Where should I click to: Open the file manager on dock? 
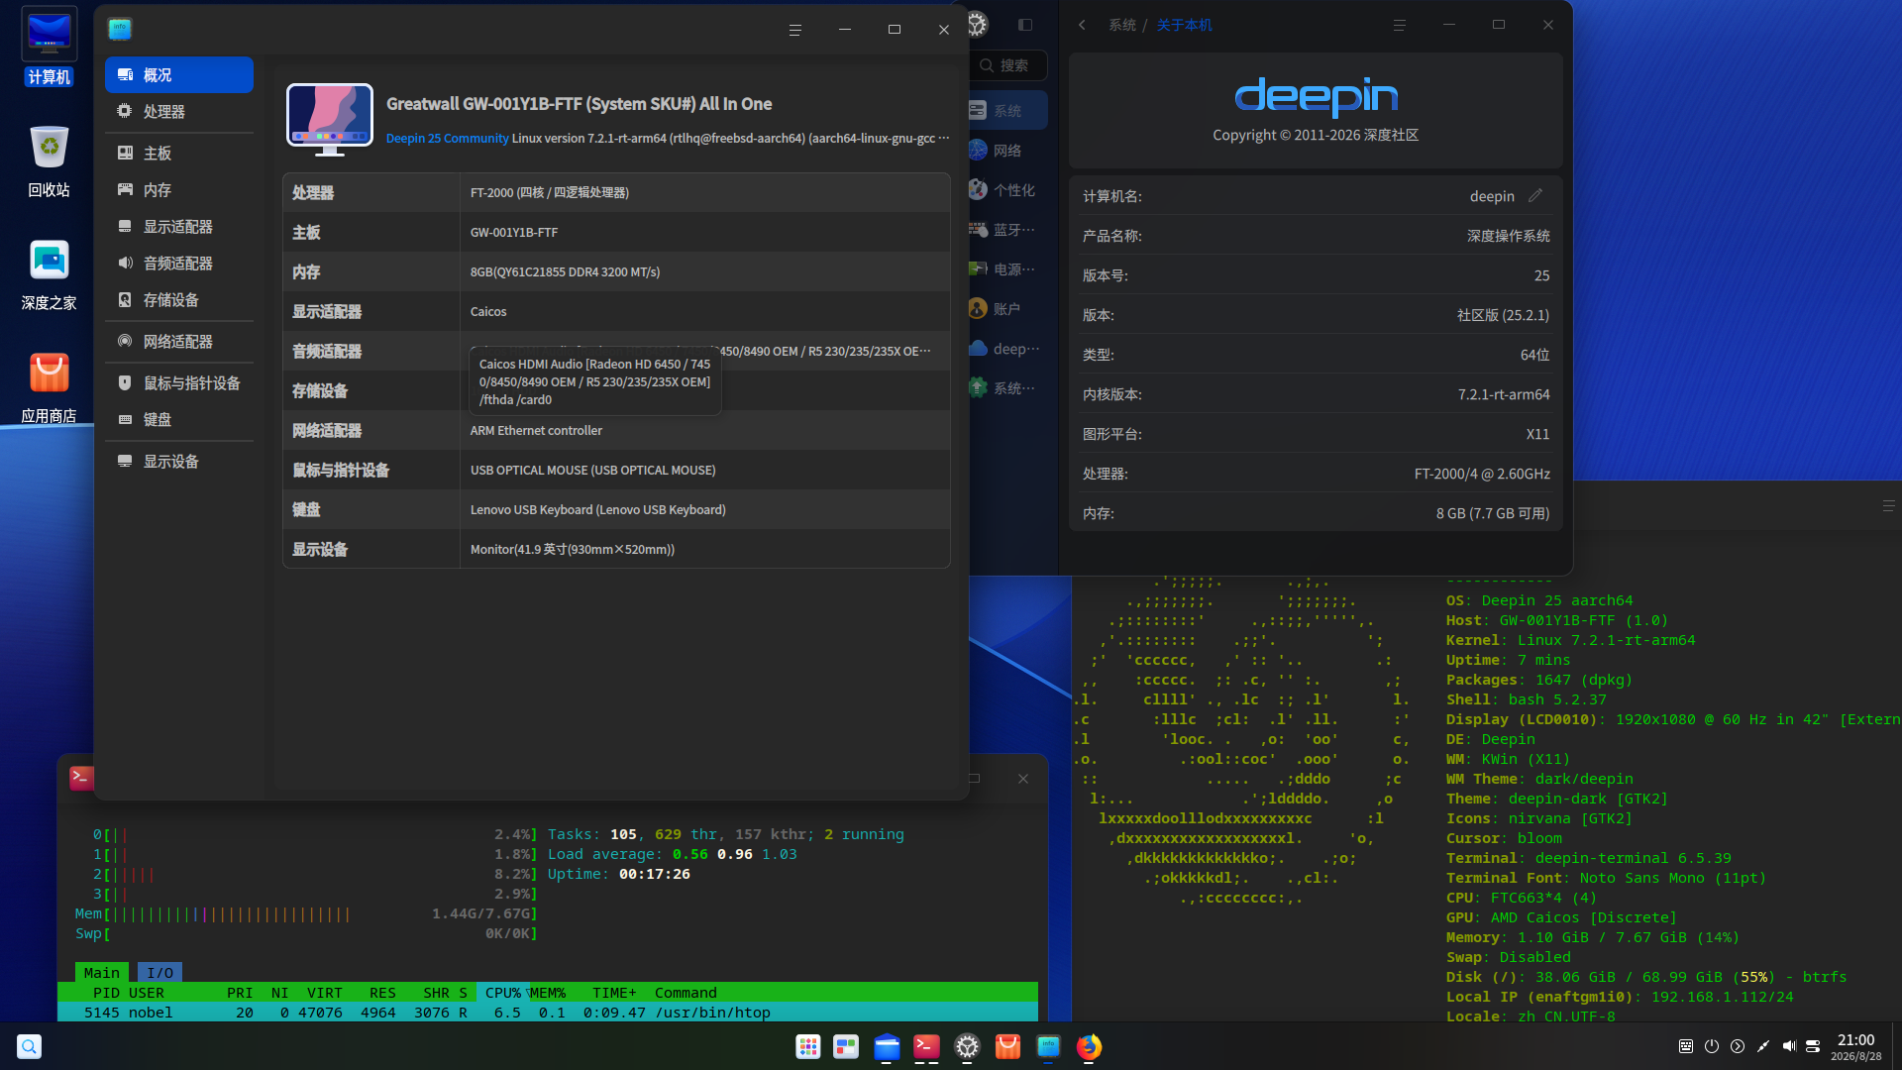(x=887, y=1046)
